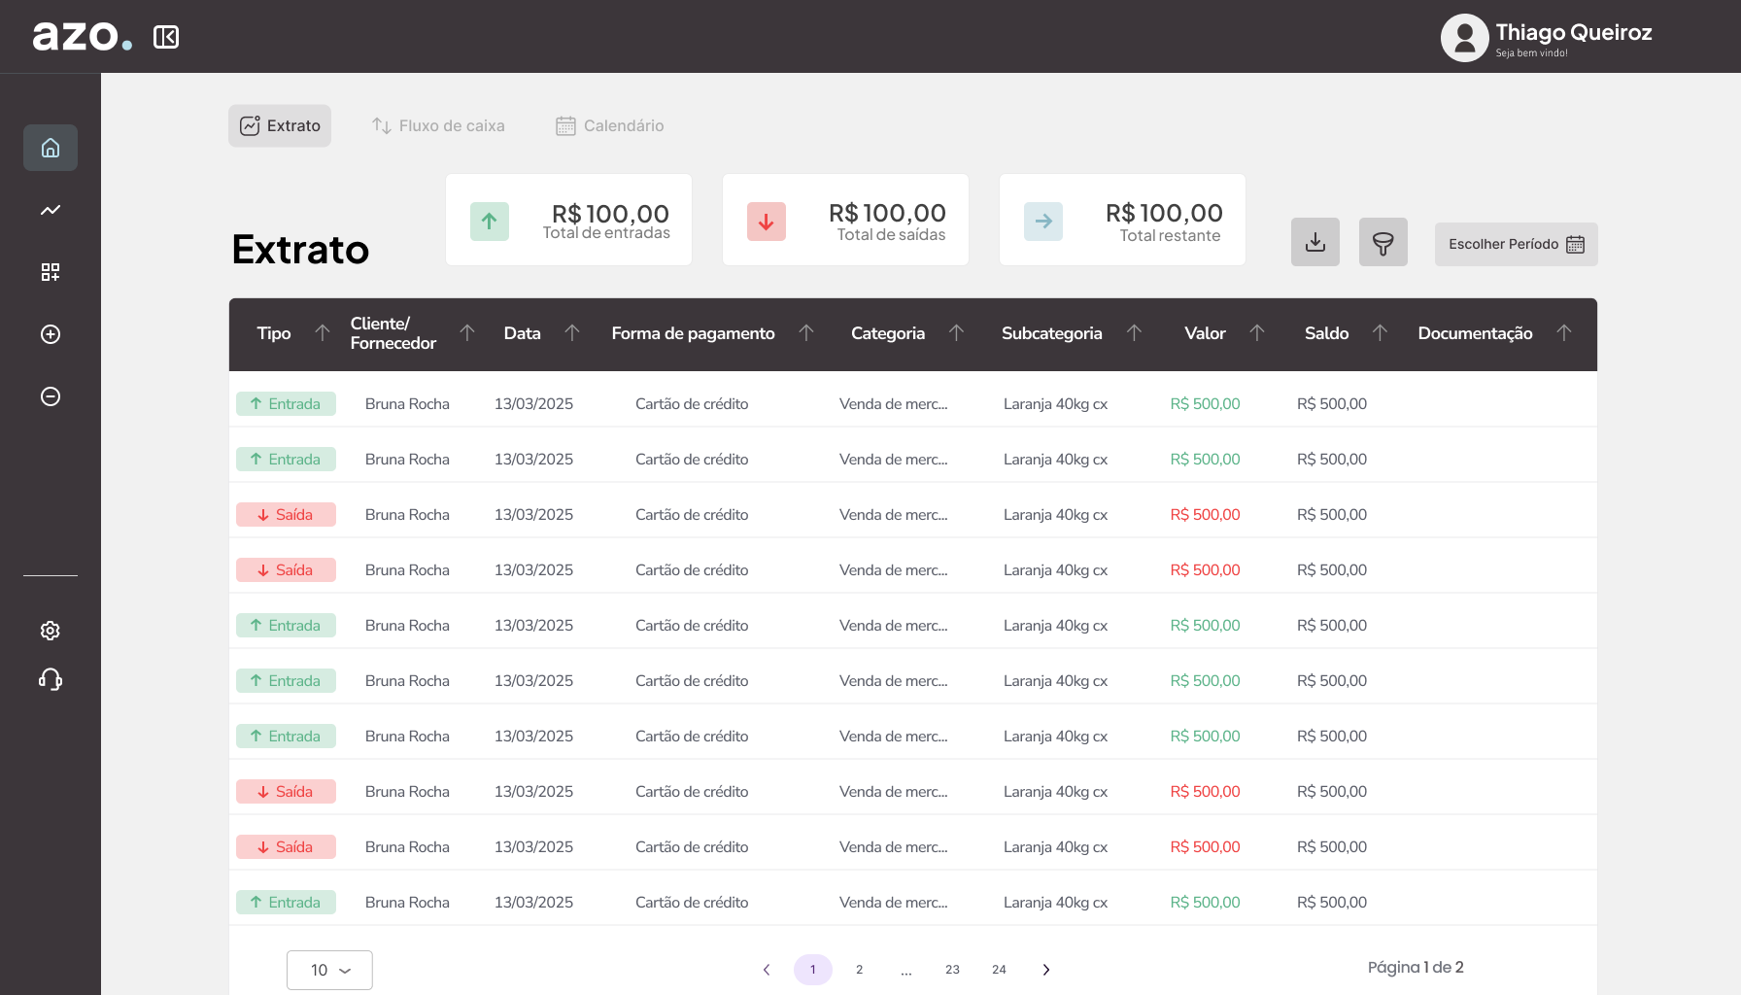Screen dimensions: 1741x995
Task: Go to page 24 in pagination
Action: pos(999,970)
